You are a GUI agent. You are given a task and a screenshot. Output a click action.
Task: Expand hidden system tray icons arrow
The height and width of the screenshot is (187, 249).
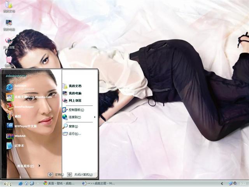tap(222, 183)
